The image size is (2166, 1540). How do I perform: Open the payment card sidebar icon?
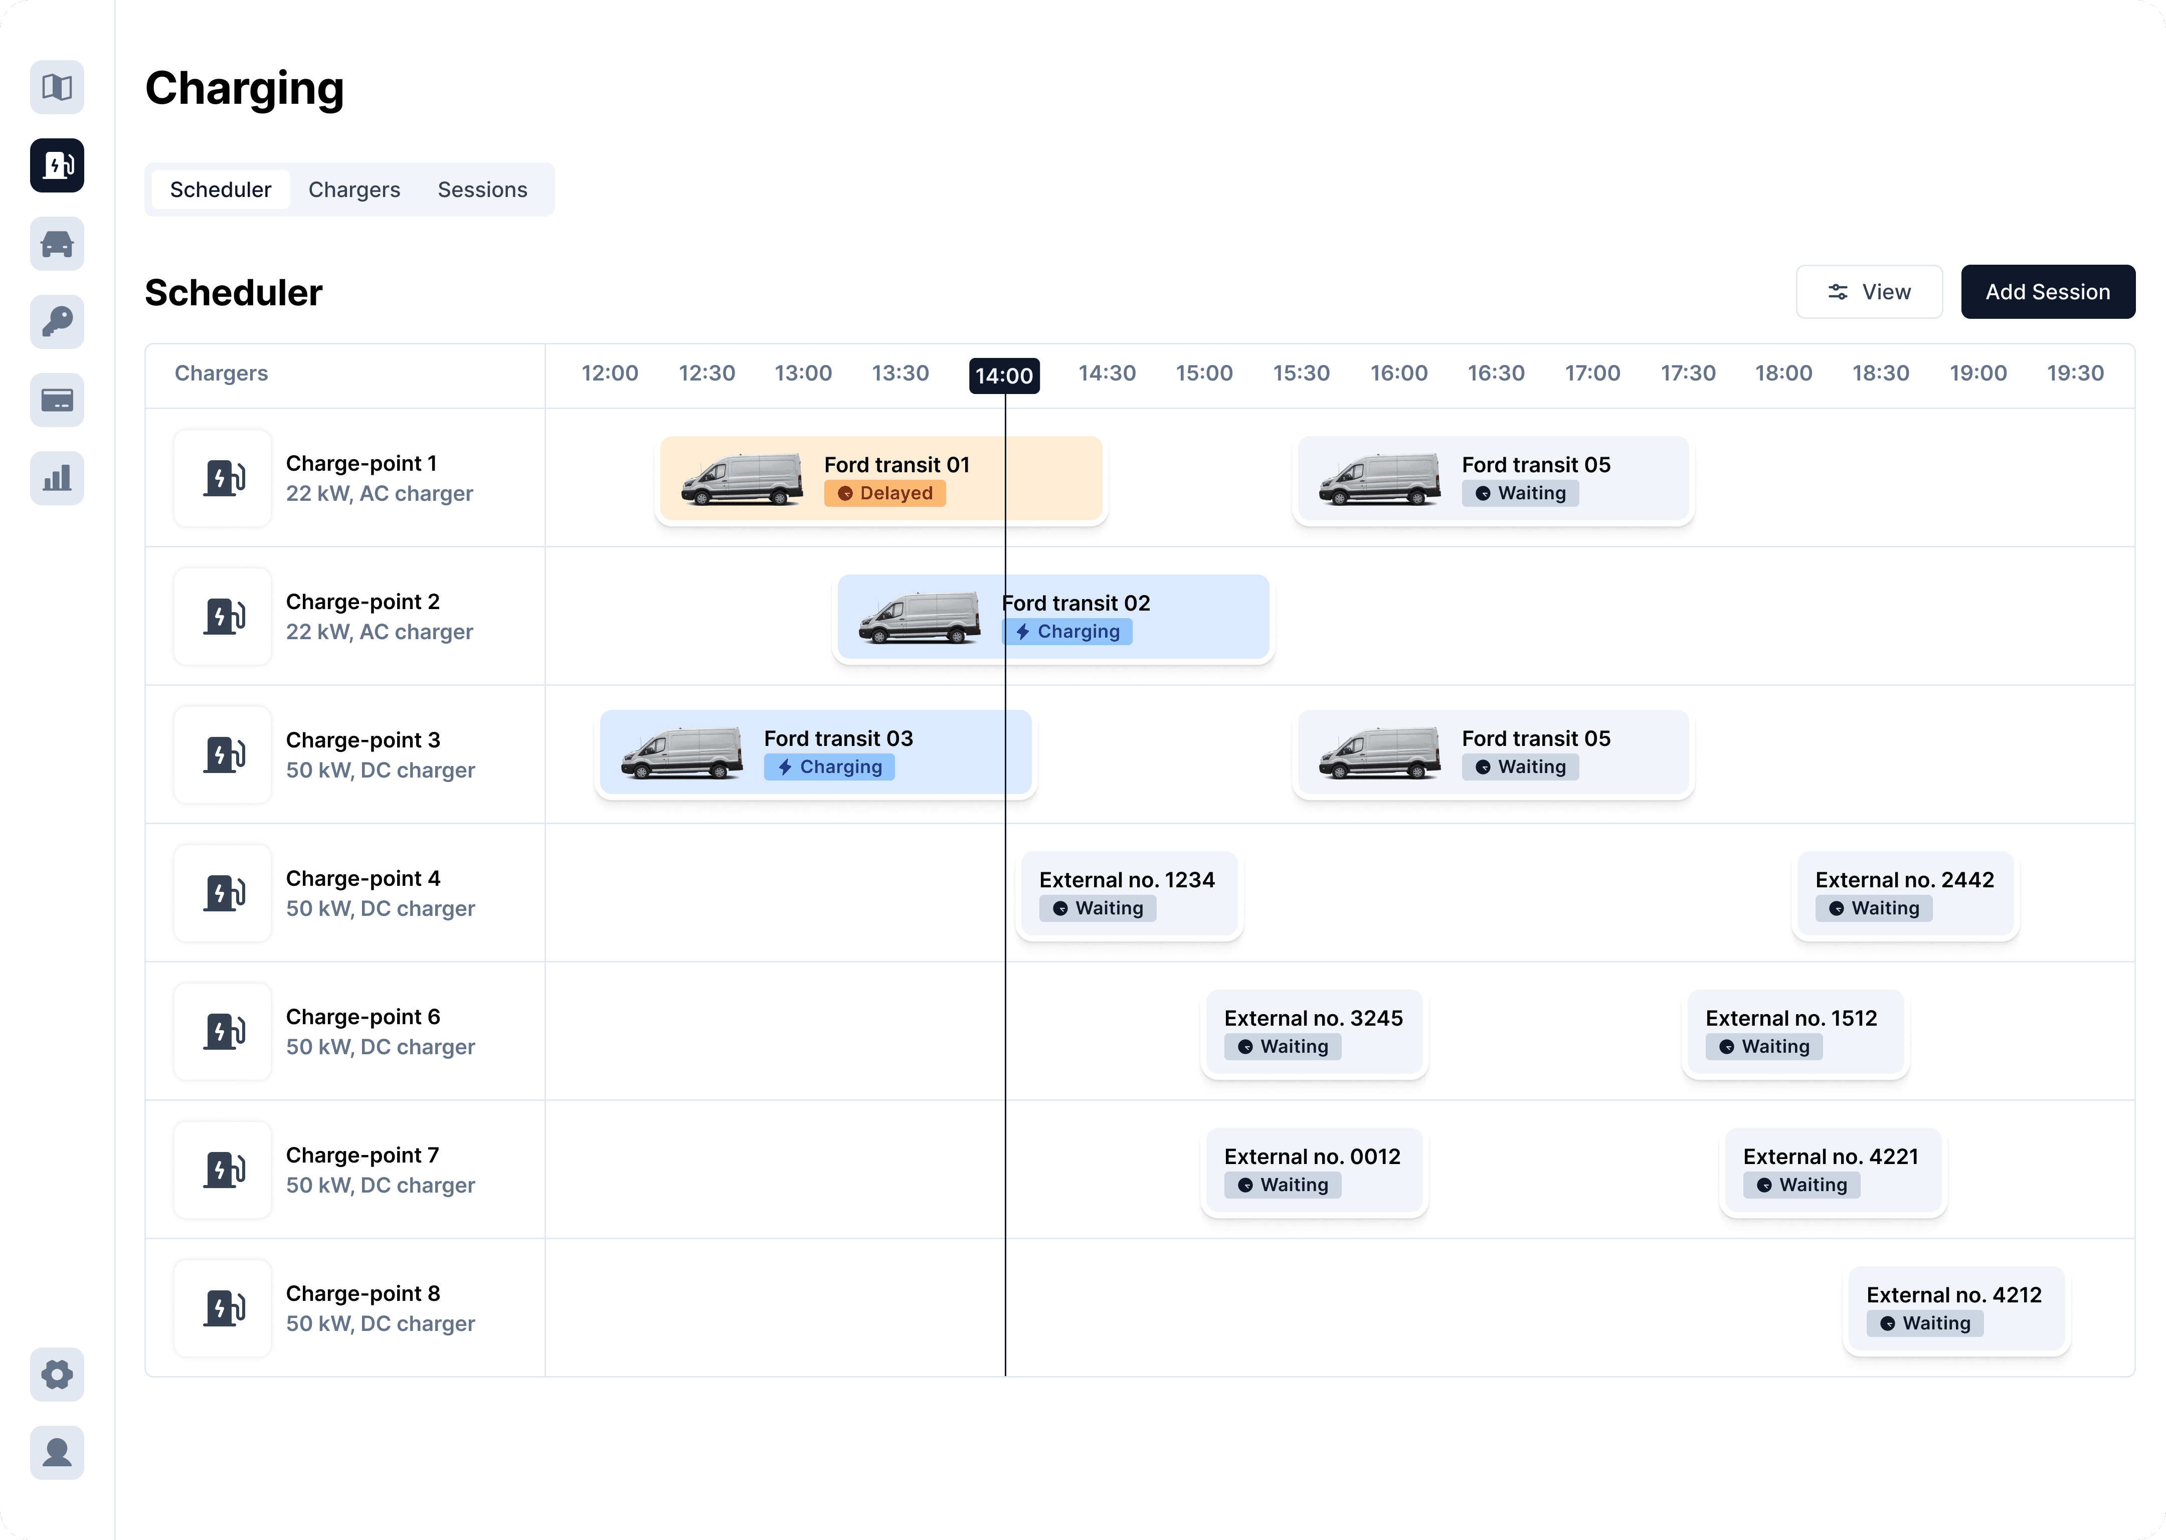pos(57,400)
